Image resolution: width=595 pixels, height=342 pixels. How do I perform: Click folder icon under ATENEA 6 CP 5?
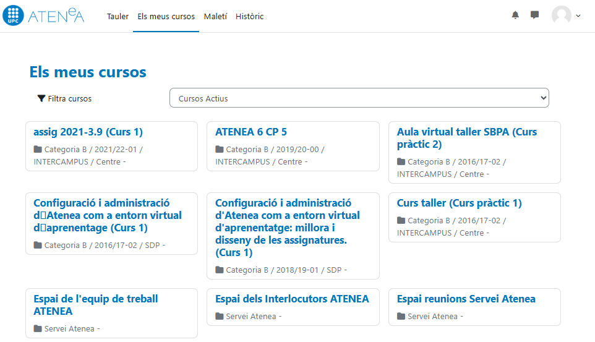[220, 150]
